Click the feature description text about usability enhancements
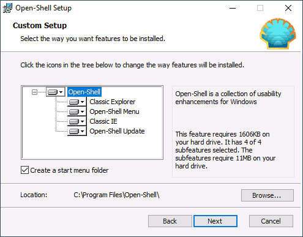This screenshot has width=303, height=237. [228, 98]
